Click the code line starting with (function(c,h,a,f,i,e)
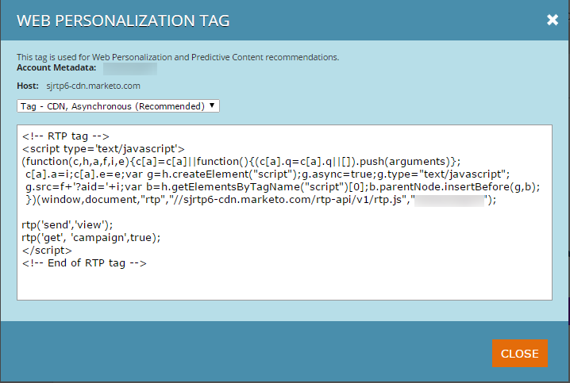The width and height of the screenshot is (570, 383). [x=241, y=161]
